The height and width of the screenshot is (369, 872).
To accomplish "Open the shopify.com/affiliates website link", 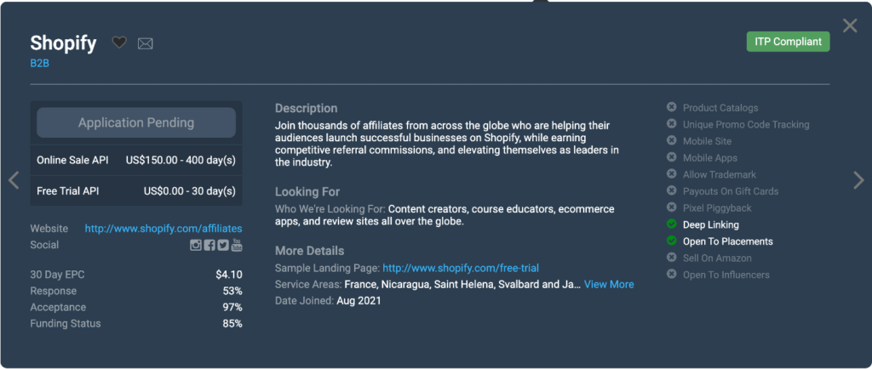I will coord(163,229).
